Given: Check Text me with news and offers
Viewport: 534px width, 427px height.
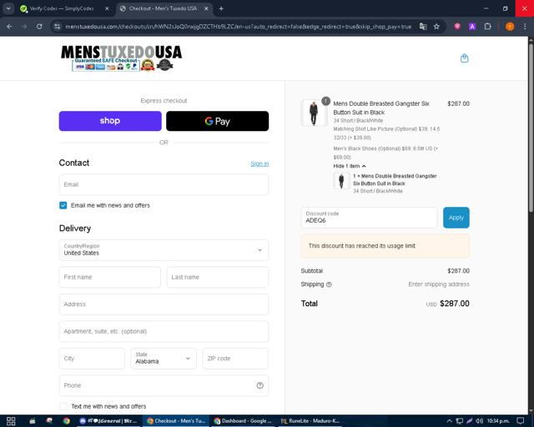Looking at the screenshot, I should pyautogui.click(x=63, y=406).
